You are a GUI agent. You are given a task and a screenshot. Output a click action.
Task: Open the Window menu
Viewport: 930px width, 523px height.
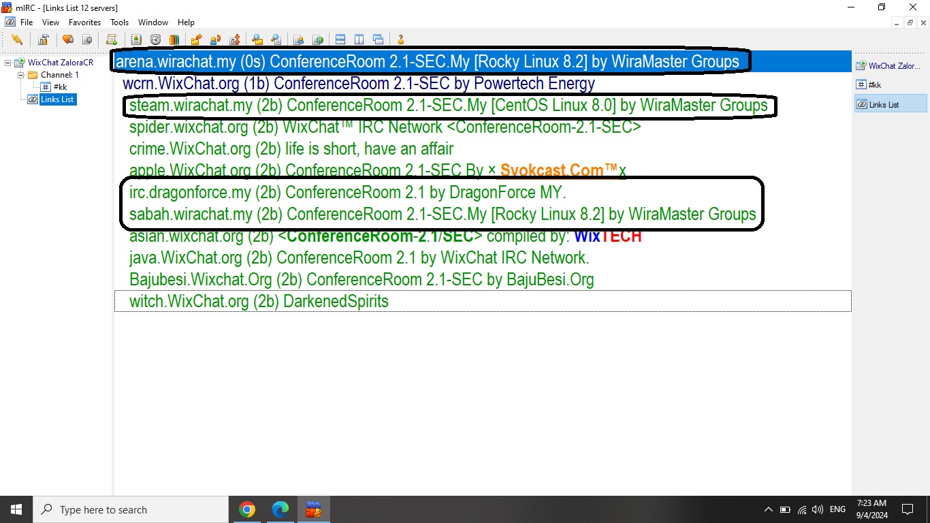coord(153,22)
